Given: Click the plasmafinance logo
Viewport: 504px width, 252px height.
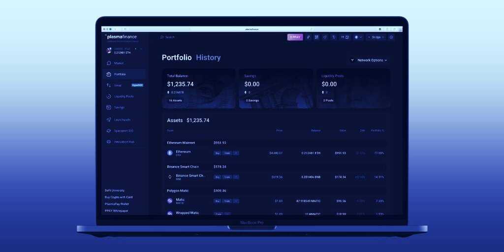Looking at the screenshot, I should [x=121, y=37].
